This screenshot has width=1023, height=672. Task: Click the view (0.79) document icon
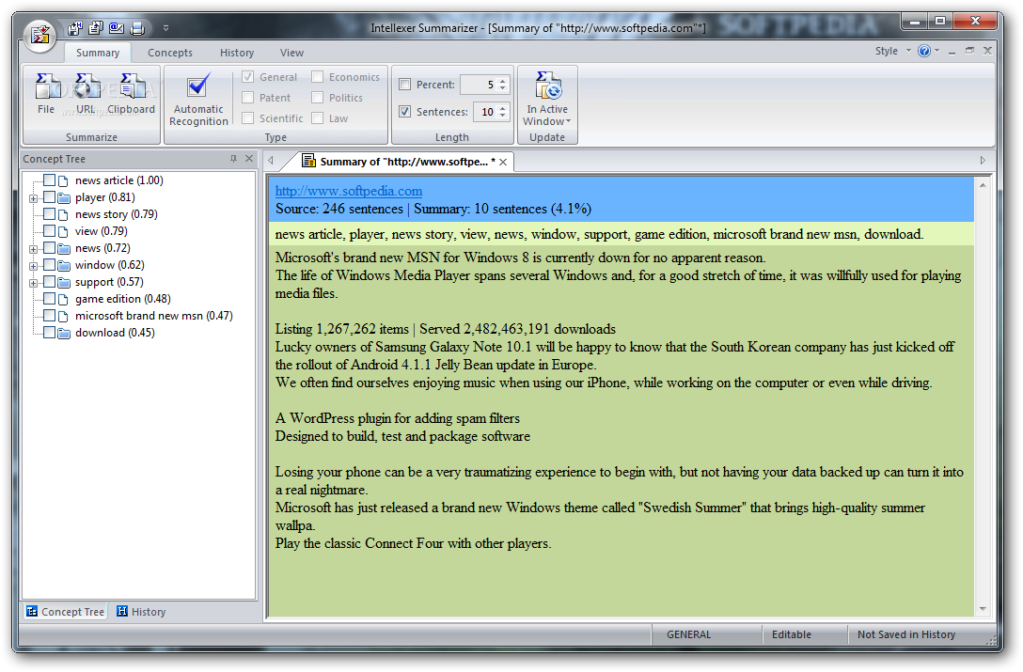pyautogui.click(x=63, y=231)
